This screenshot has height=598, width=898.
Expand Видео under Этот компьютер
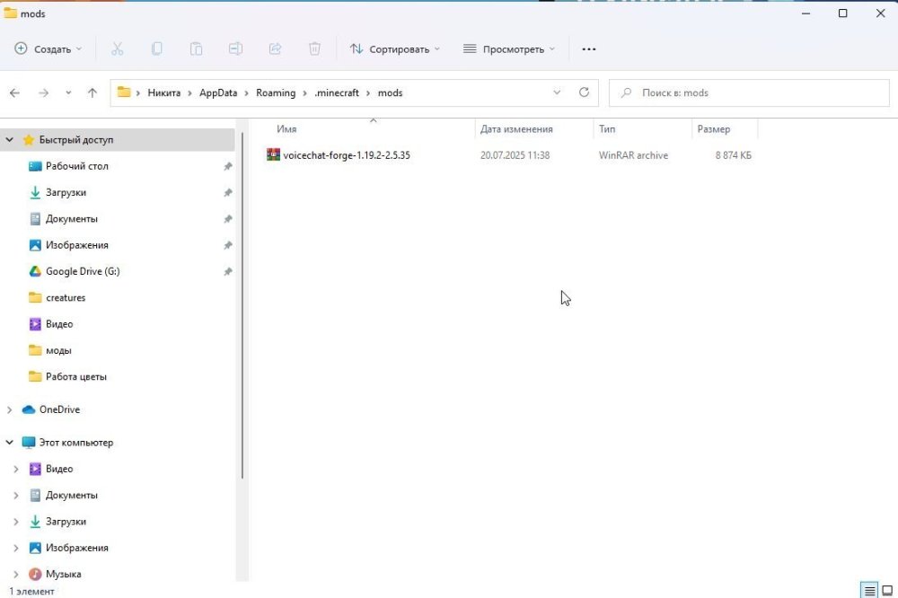point(16,469)
